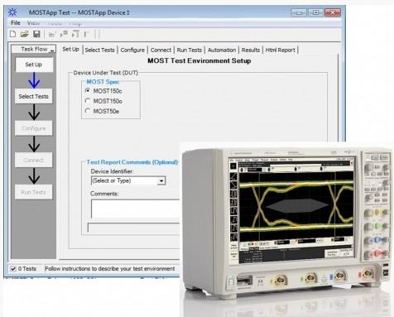The height and width of the screenshot is (317, 394).
Task: Toggle the 0 Tests checkbox in the status bar
Action: (13, 268)
